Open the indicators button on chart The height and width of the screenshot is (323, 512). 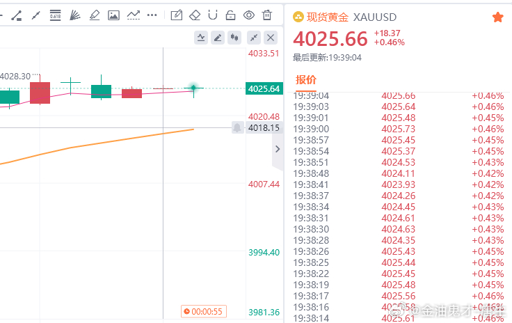(201, 38)
